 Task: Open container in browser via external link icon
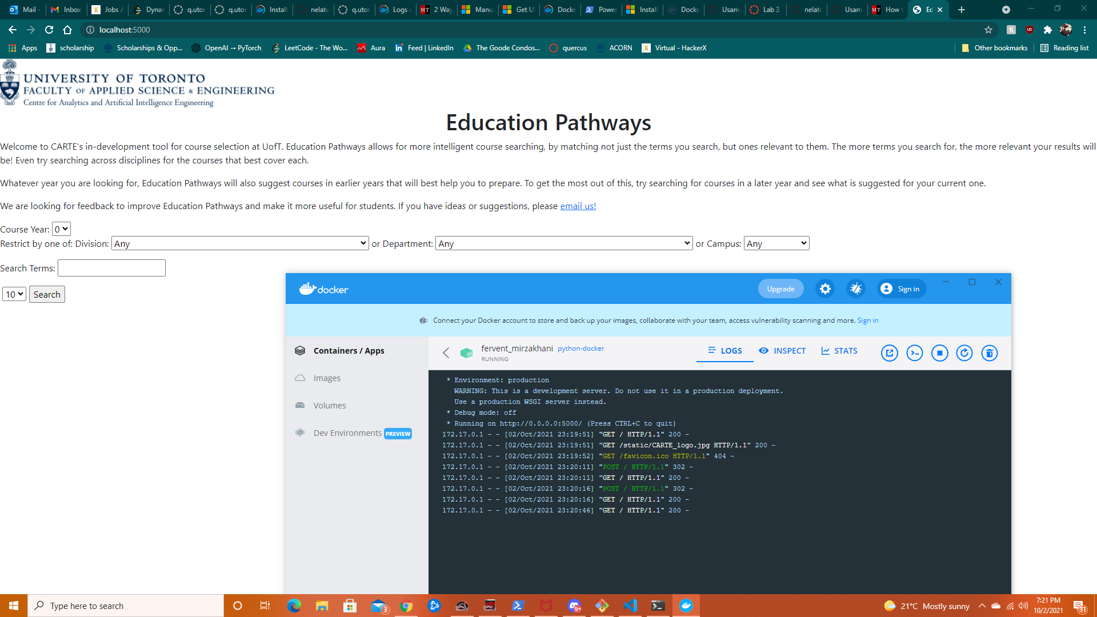tap(890, 353)
